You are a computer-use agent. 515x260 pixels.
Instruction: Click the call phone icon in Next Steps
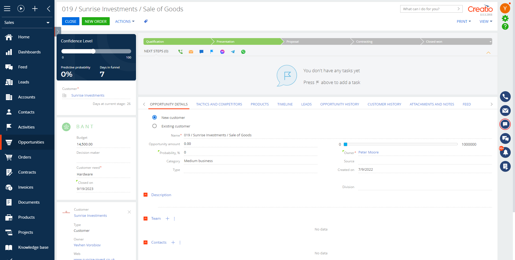click(x=181, y=52)
